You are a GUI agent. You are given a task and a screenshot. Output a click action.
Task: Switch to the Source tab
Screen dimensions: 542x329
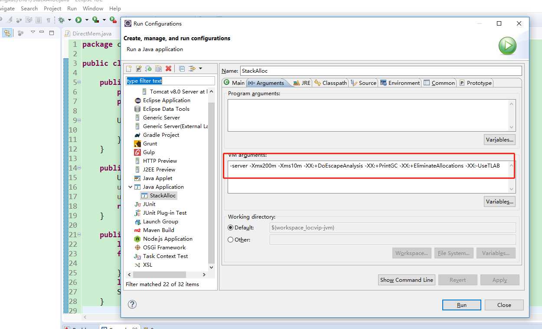coord(364,83)
